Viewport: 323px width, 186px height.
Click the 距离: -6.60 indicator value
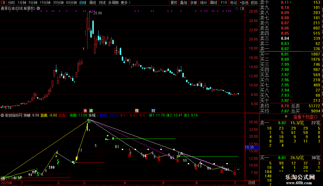point(49,116)
